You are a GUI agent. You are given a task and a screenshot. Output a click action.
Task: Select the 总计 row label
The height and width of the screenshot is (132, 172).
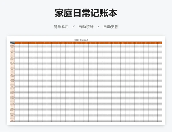(x=12, y=106)
